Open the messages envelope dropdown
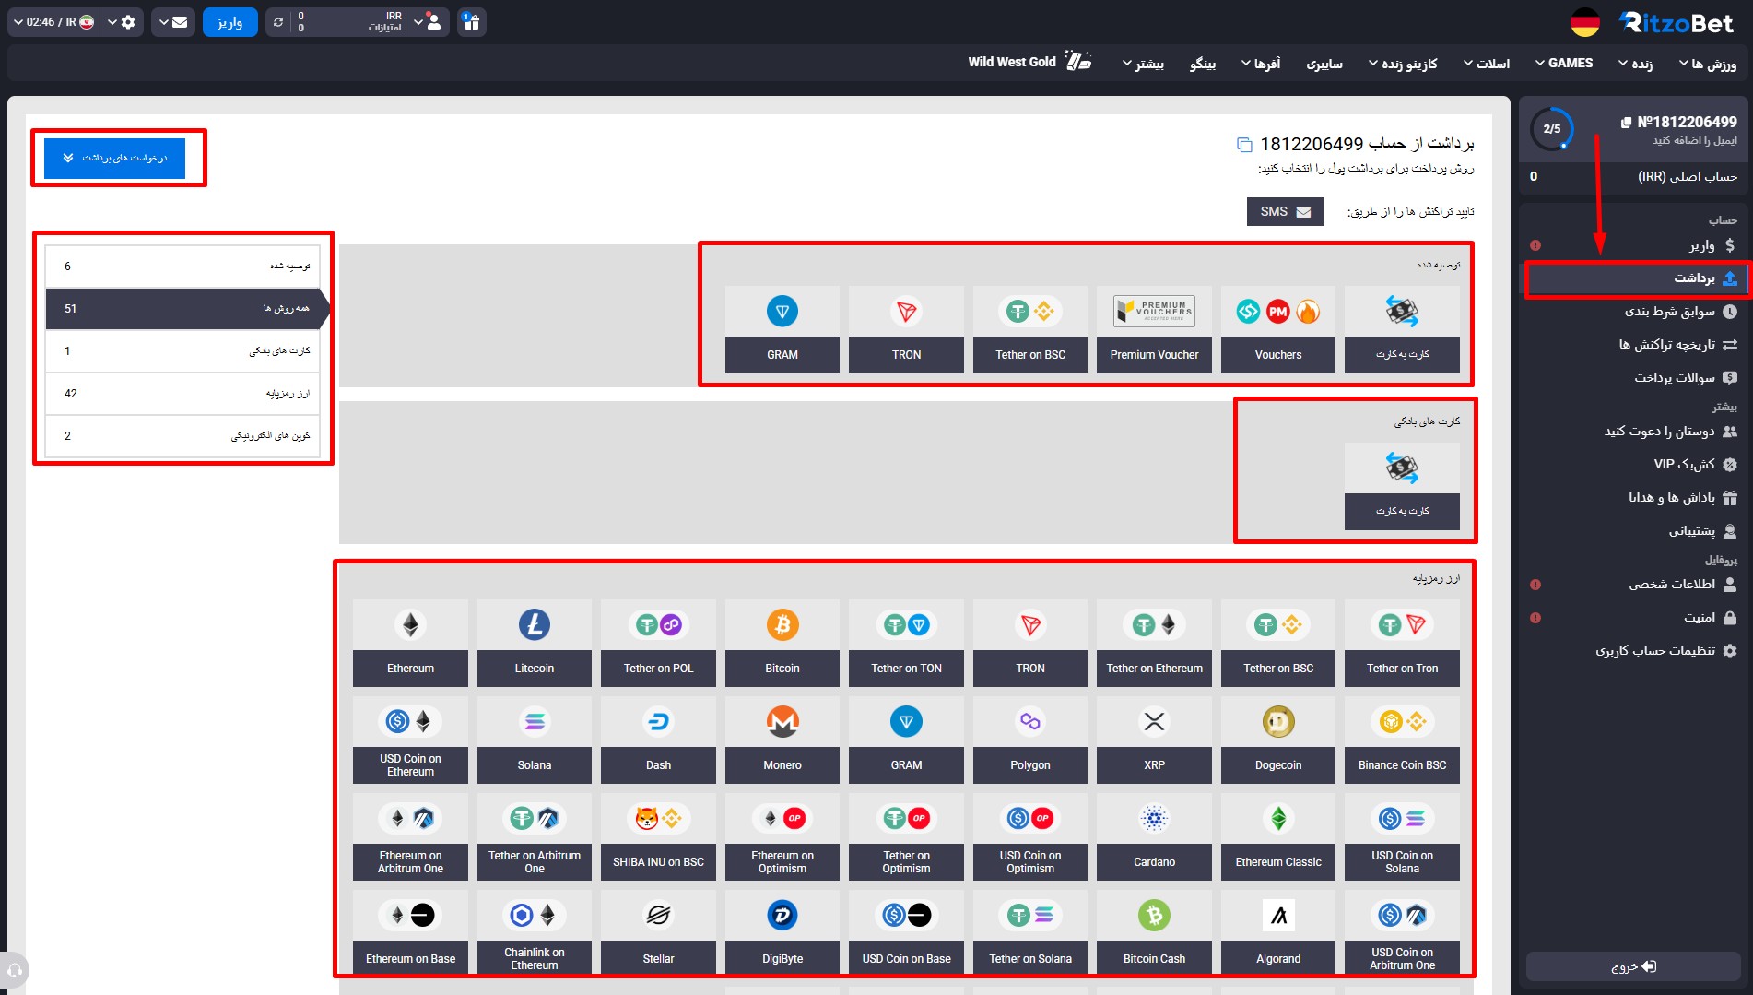Image resolution: width=1753 pixels, height=995 pixels. click(x=172, y=22)
